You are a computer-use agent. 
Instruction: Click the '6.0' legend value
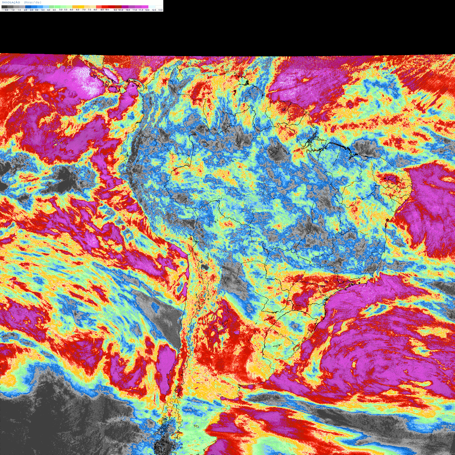point(71,10)
